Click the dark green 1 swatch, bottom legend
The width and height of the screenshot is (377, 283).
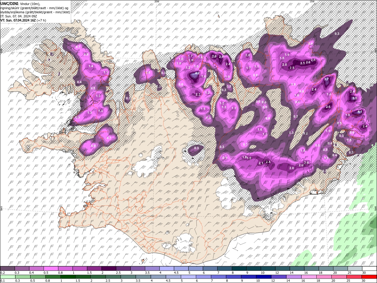[x=68, y=277]
